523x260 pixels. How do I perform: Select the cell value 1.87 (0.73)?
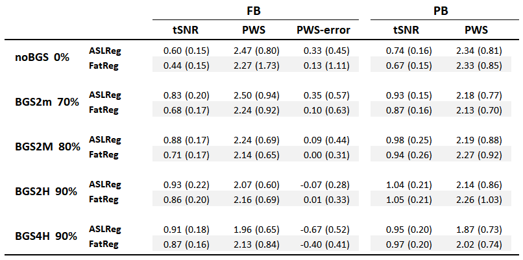pos(476,230)
